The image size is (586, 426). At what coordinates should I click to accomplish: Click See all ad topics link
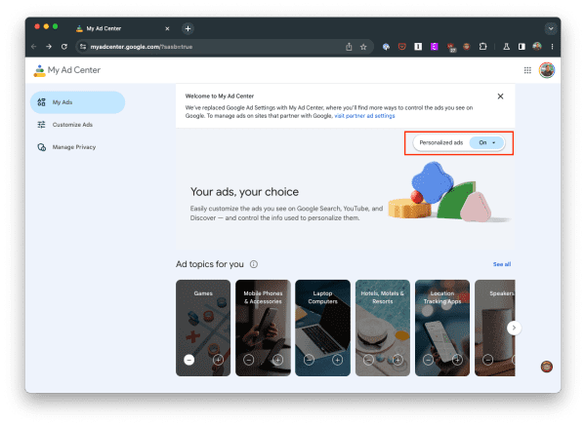(501, 264)
